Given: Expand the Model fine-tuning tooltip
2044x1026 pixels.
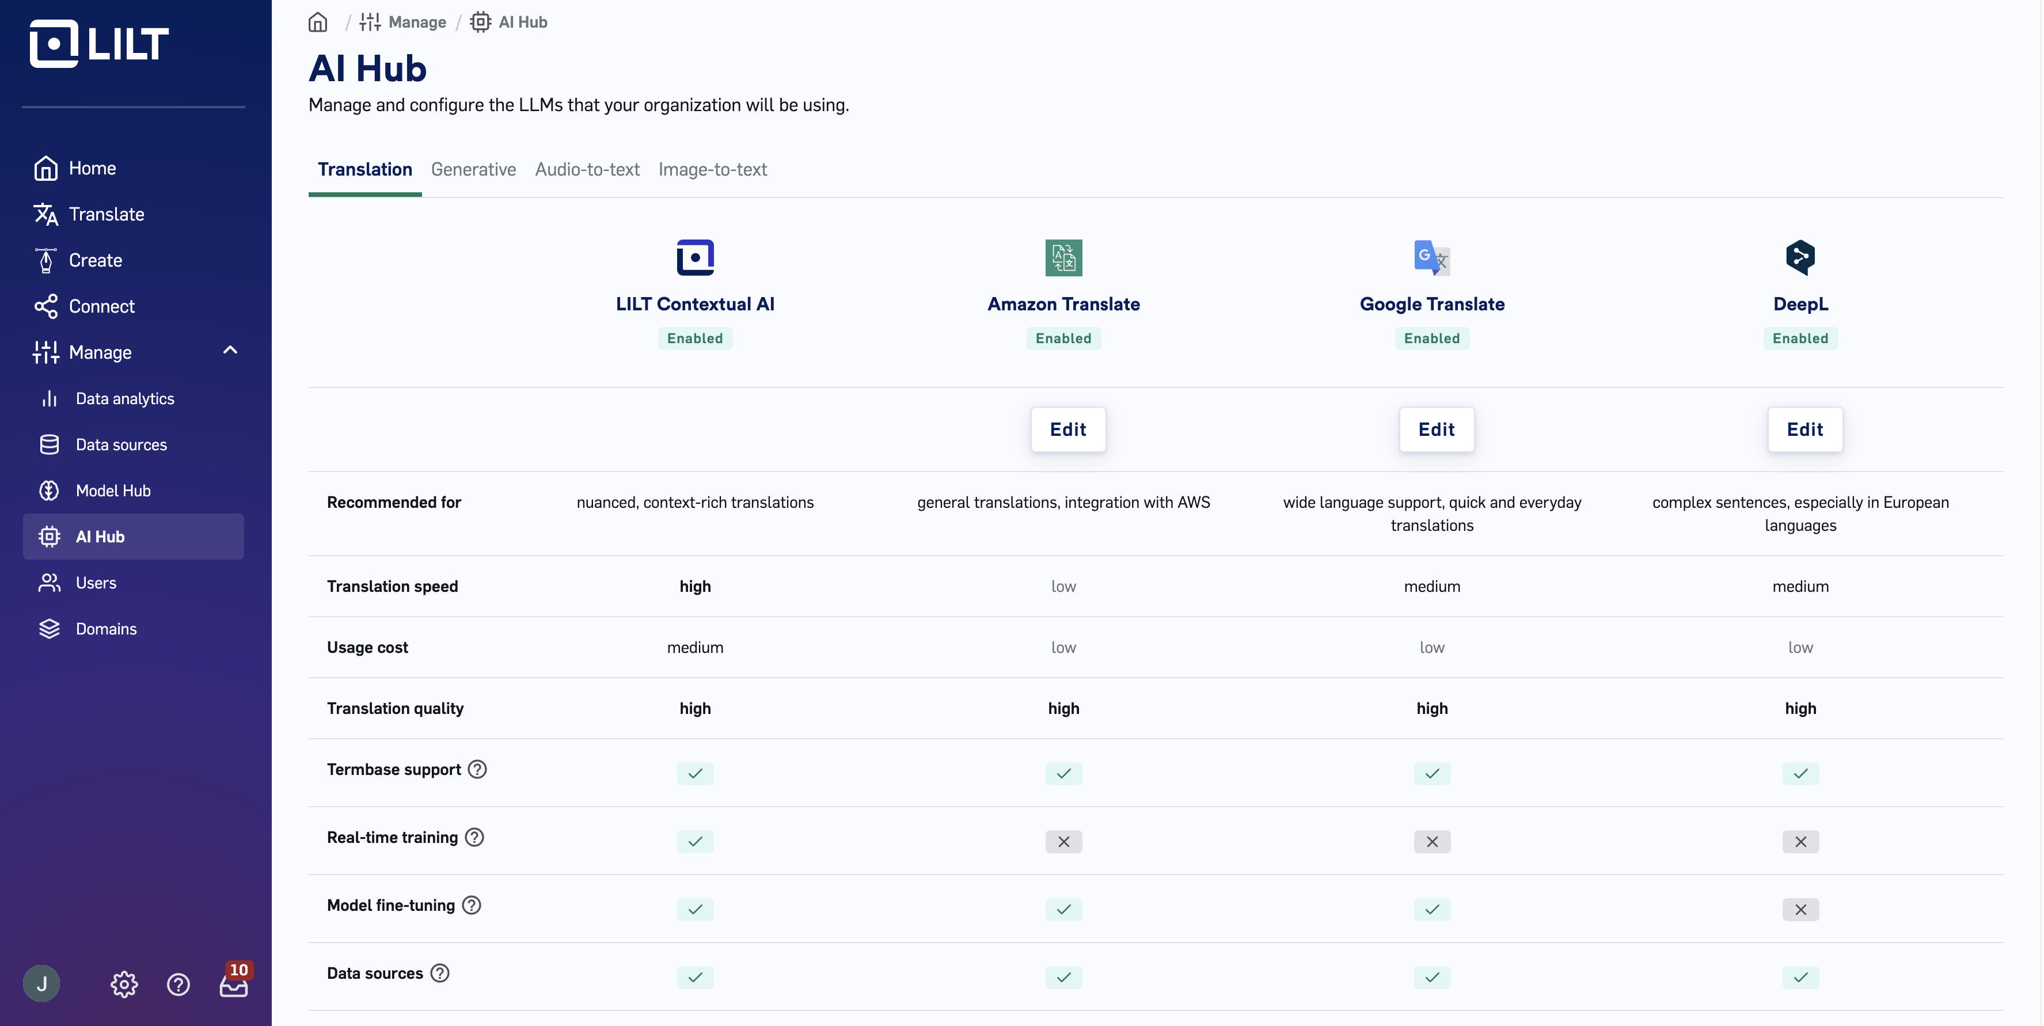Looking at the screenshot, I should tap(472, 905).
